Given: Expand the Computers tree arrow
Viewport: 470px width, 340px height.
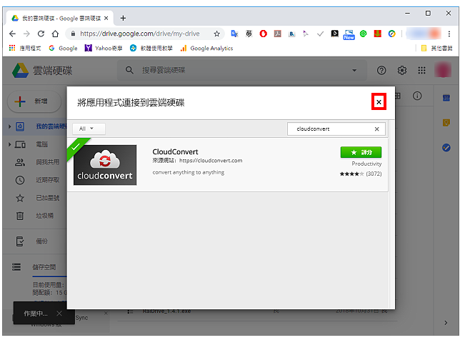Looking at the screenshot, I should click(9, 144).
